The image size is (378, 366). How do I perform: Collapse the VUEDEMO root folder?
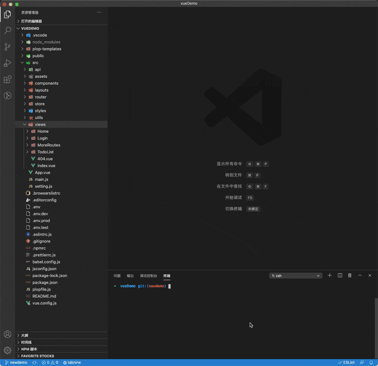[x=62, y=28]
